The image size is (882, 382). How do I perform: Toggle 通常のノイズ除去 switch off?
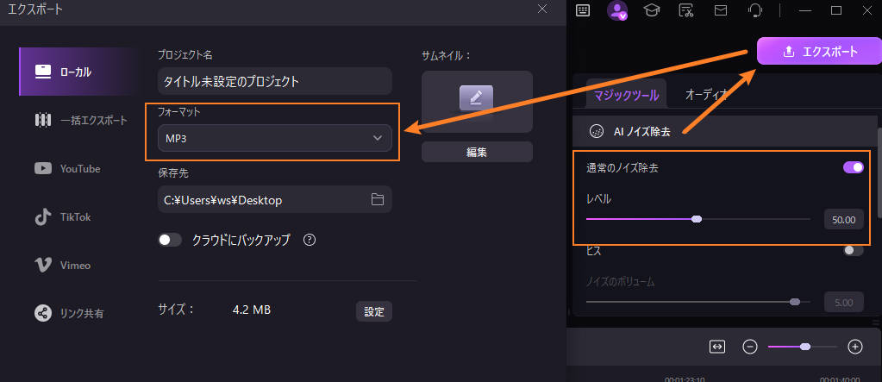pos(853,167)
